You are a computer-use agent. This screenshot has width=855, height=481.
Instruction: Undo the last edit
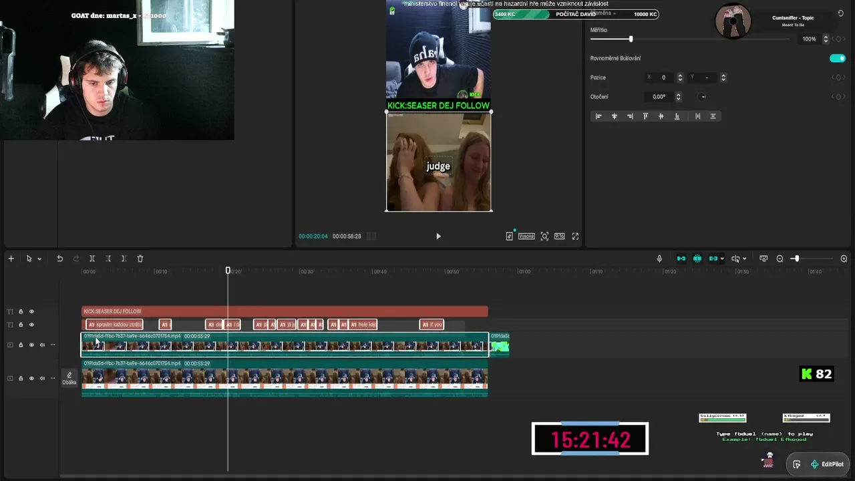[59, 259]
